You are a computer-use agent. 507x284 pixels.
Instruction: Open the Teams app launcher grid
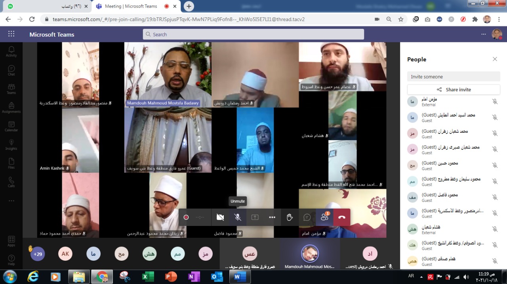pyautogui.click(x=11, y=34)
